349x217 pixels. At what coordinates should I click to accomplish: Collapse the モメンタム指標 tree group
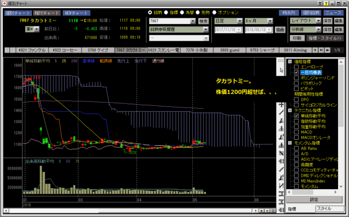pos(290,143)
